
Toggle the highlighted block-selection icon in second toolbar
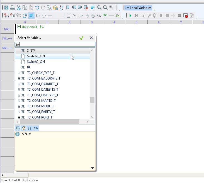click(31, 16)
